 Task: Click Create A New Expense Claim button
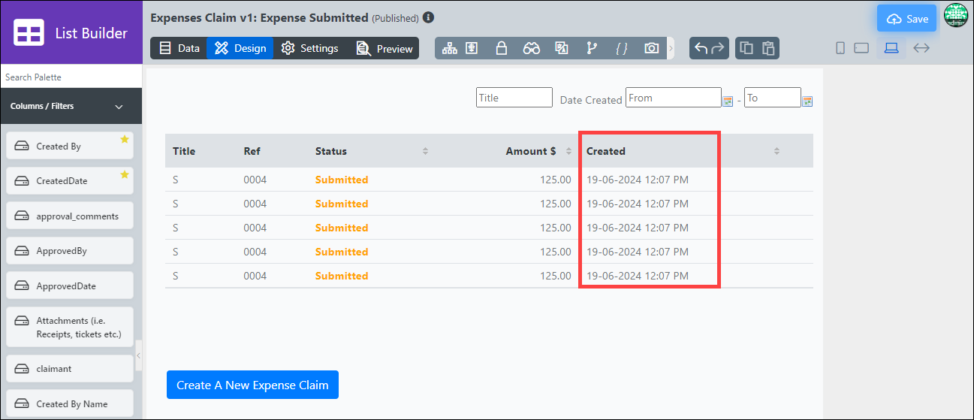[252, 385]
